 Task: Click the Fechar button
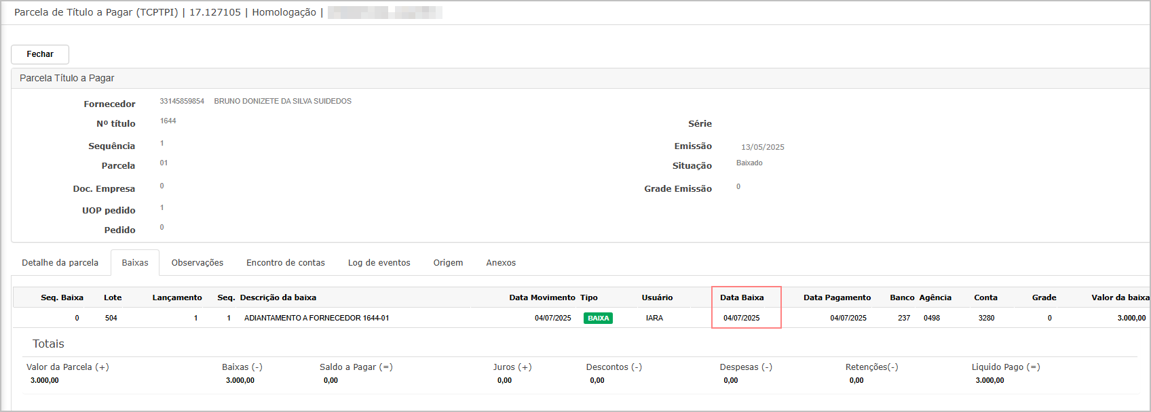[40, 54]
